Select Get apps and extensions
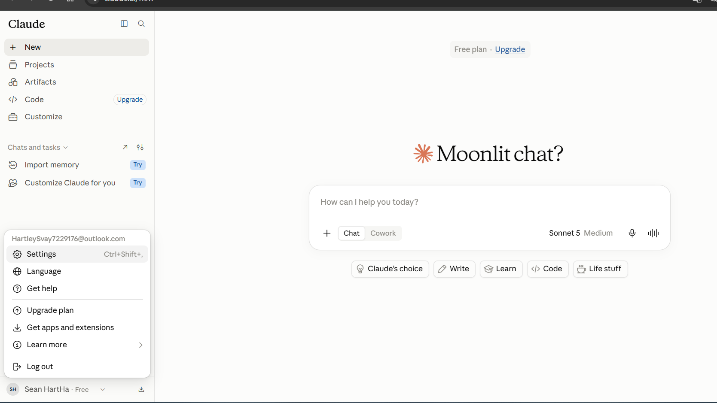This screenshot has width=717, height=403. 77,327
